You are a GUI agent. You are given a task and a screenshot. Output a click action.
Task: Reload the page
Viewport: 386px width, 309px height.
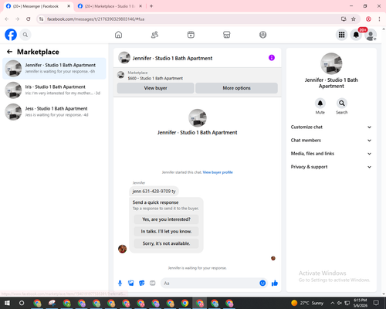pyautogui.click(x=29, y=19)
